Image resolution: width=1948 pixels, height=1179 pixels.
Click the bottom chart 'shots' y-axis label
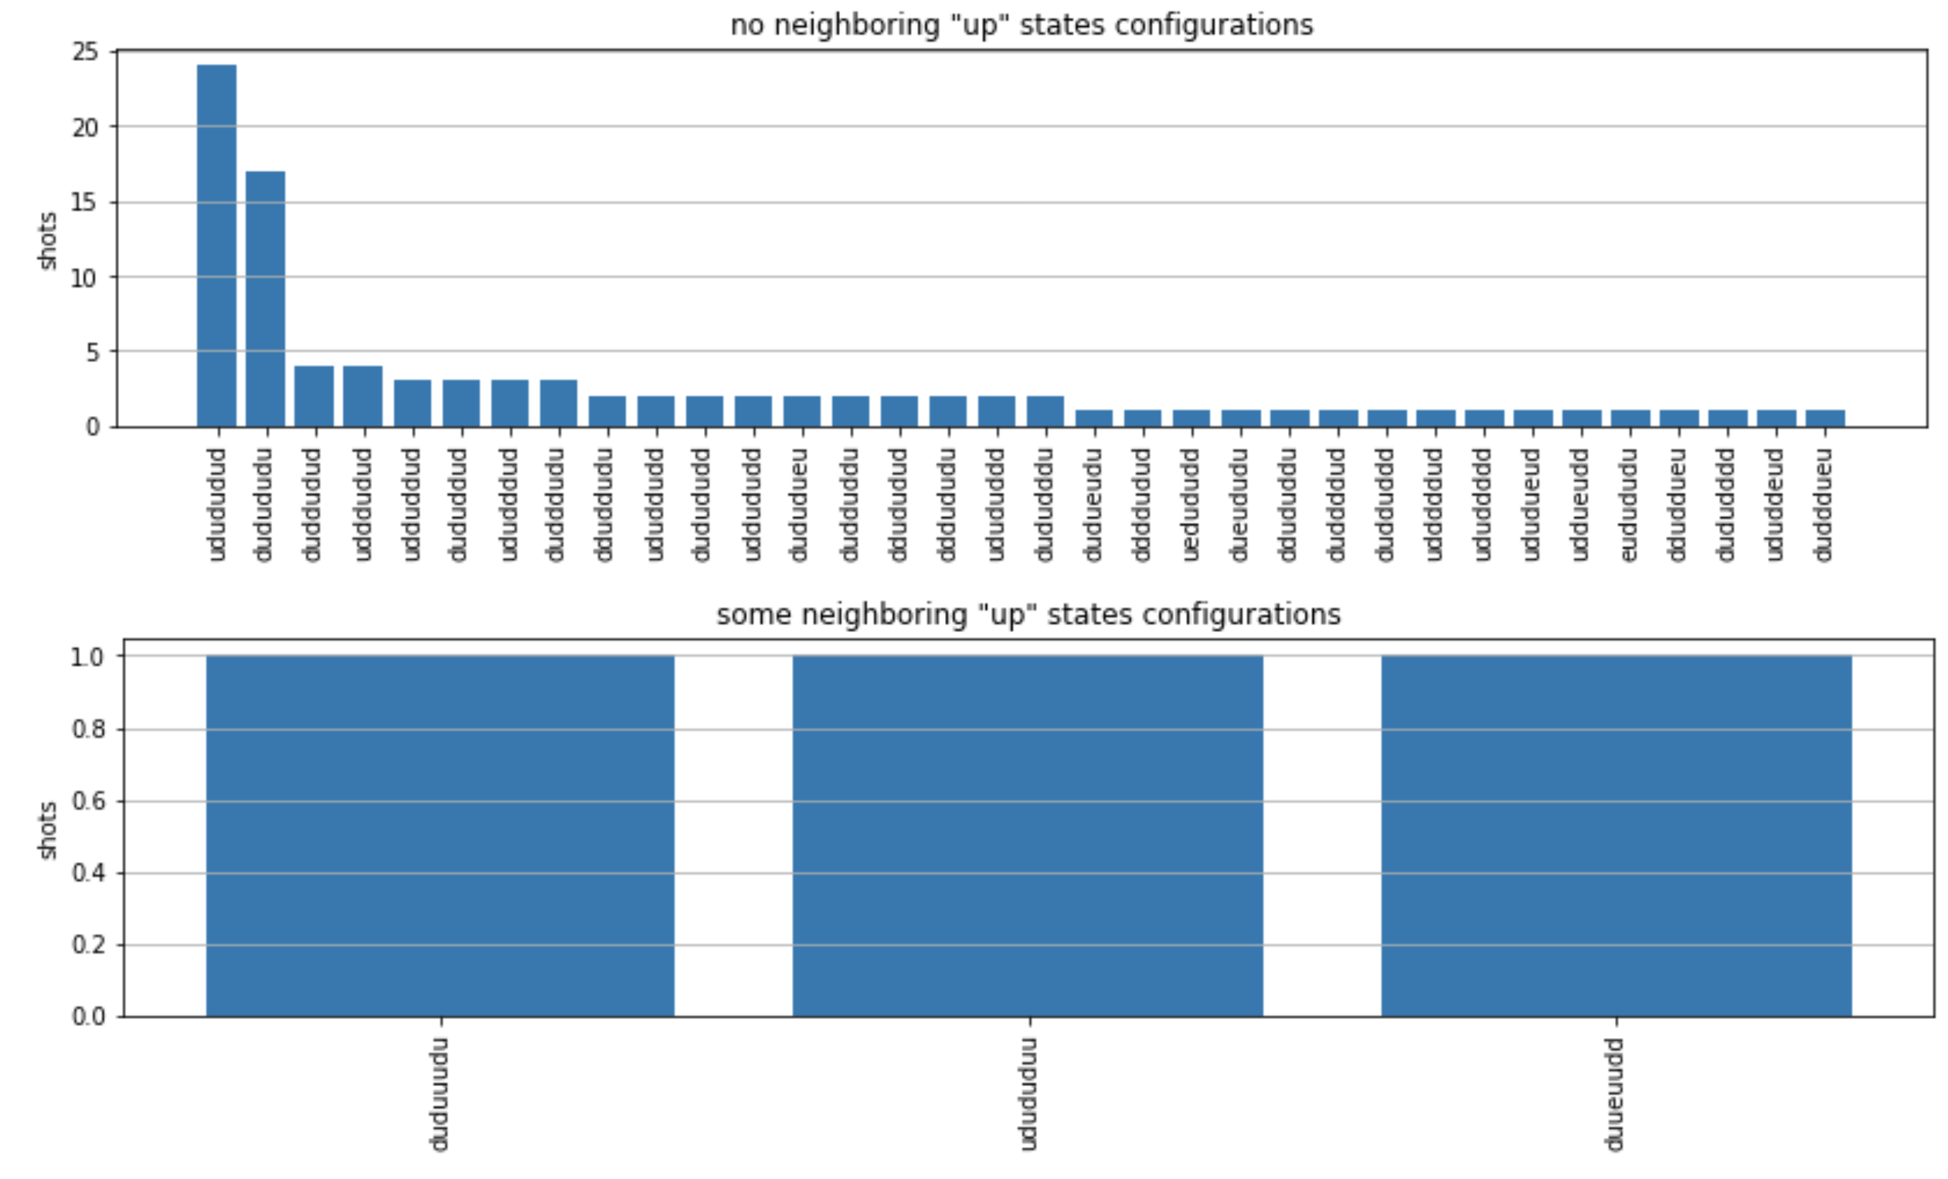47,830
